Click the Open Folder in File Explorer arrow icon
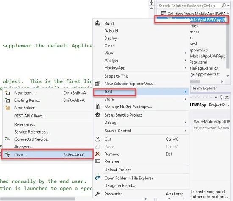The height and width of the screenshot is (201, 233). (97, 178)
